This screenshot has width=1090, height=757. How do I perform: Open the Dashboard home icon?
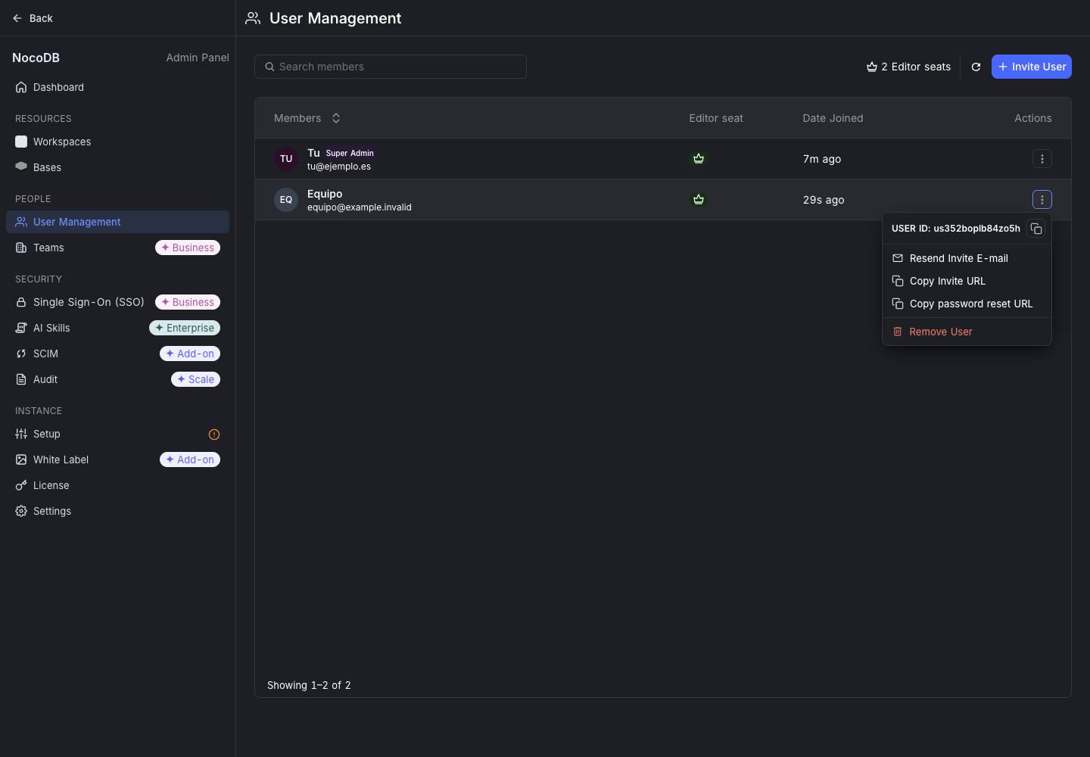pos(21,87)
